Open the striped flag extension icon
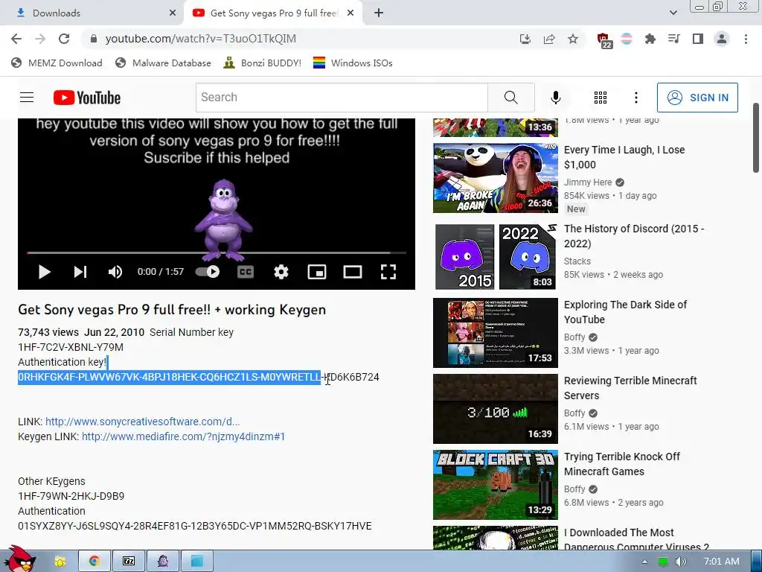The image size is (762, 572). coord(627,39)
